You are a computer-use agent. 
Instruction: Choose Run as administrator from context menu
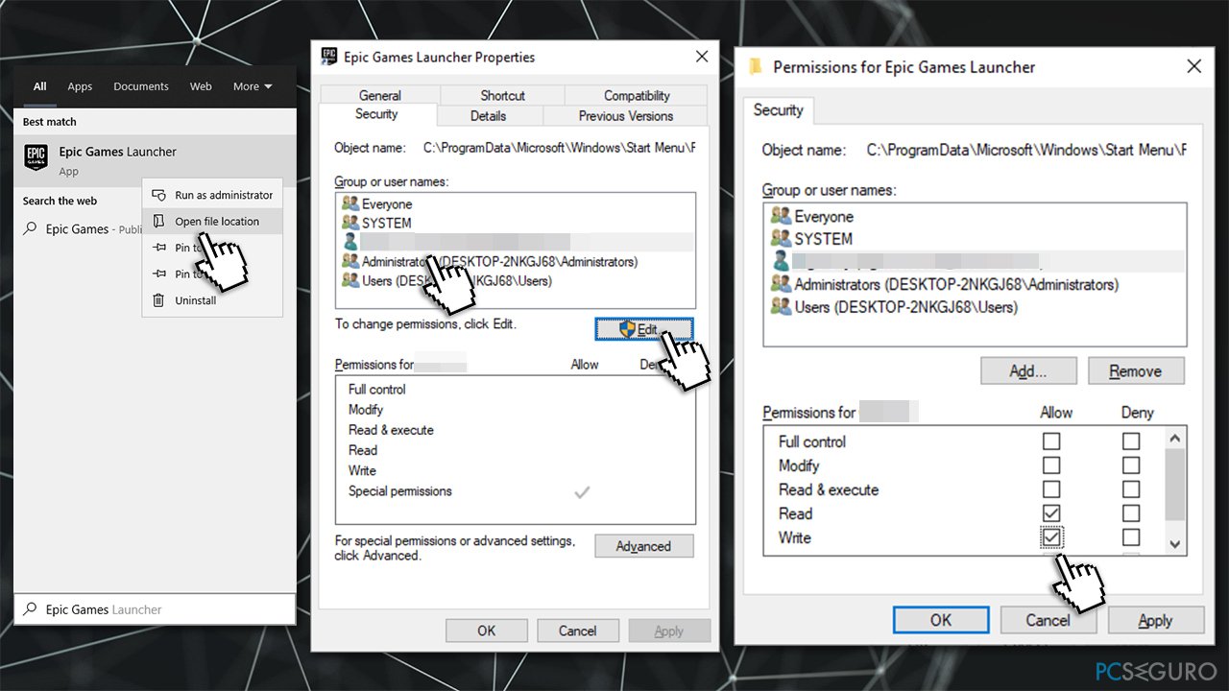(213, 195)
